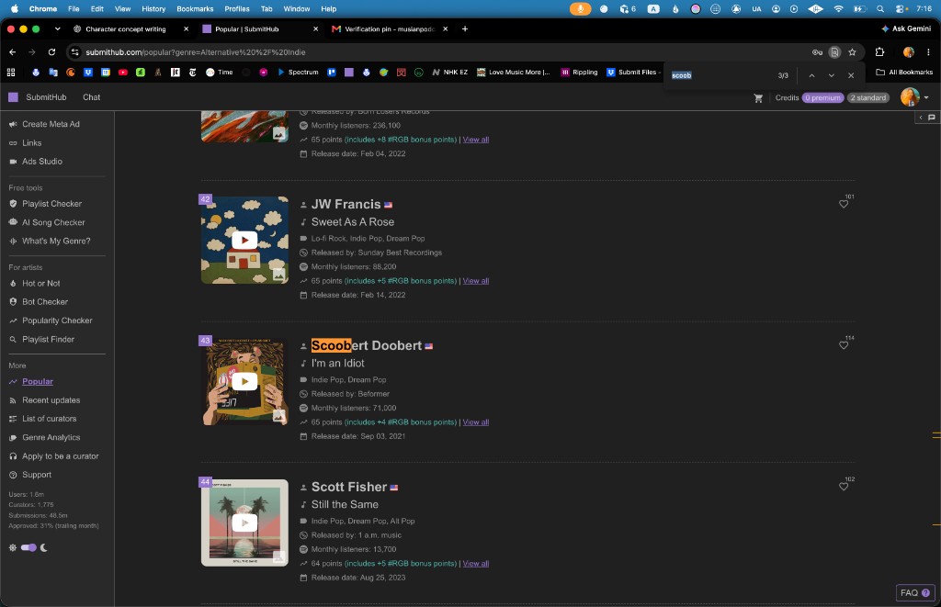Reload the SubmitHub page

(x=51, y=52)
